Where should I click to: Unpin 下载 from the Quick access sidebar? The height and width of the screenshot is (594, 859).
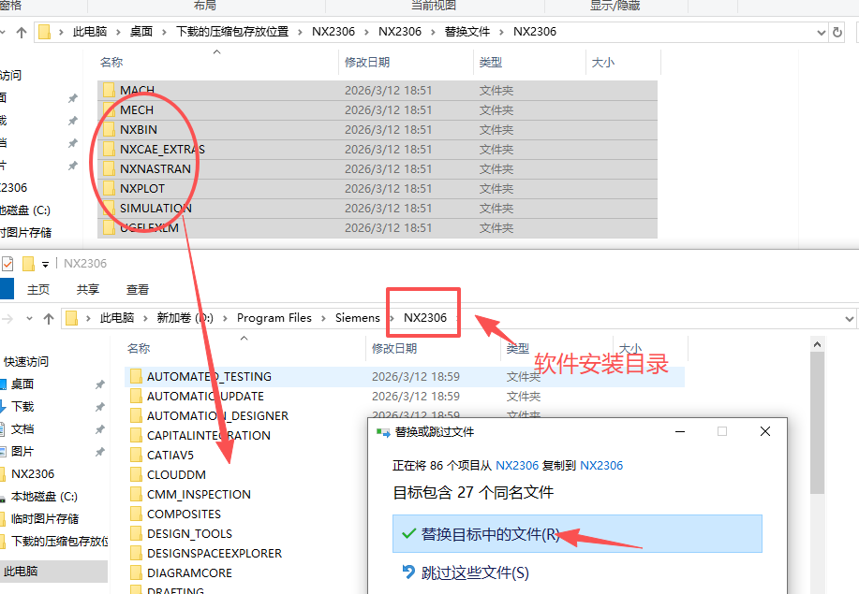(97, 406)
